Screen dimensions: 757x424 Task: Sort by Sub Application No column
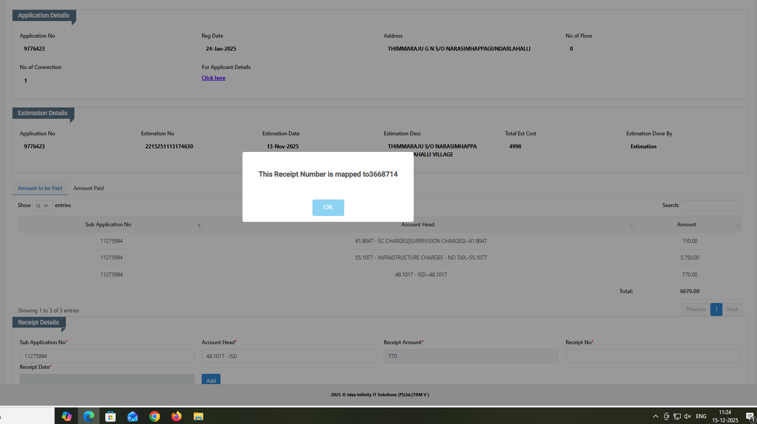[200, 225]
